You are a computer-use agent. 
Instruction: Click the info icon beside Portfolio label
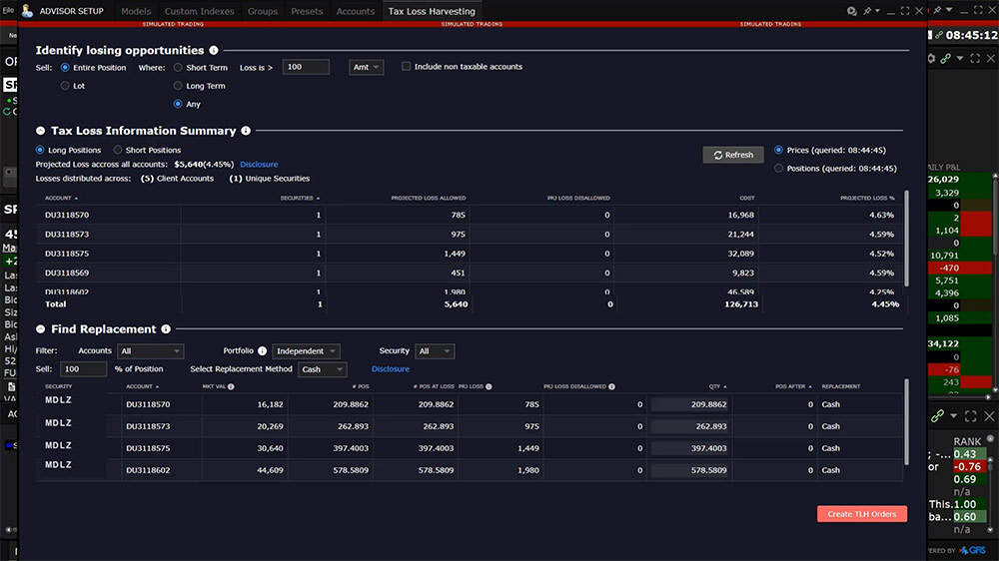coord(263,351)
